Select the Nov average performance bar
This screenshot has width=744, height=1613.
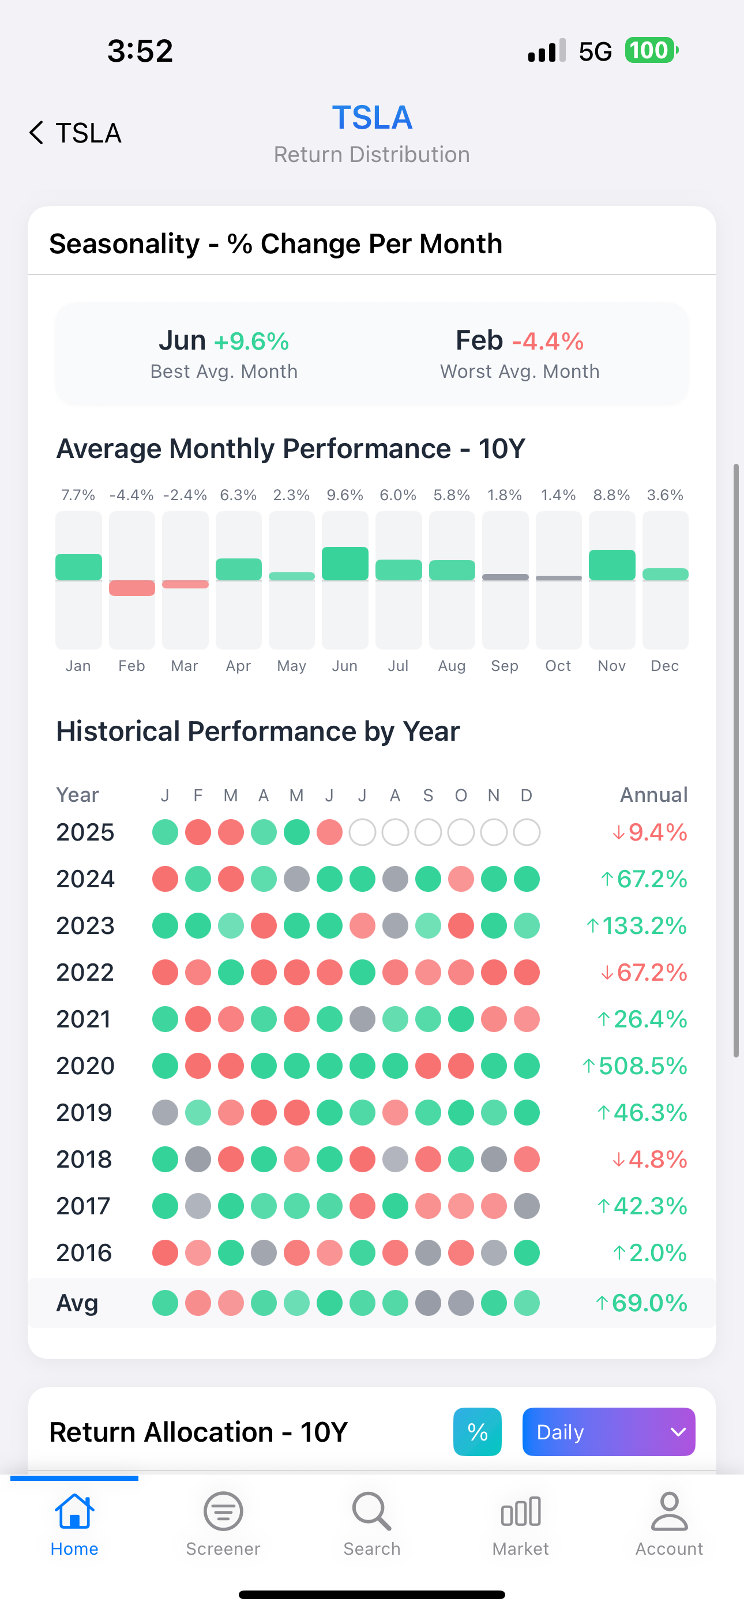tap(612, 580)
